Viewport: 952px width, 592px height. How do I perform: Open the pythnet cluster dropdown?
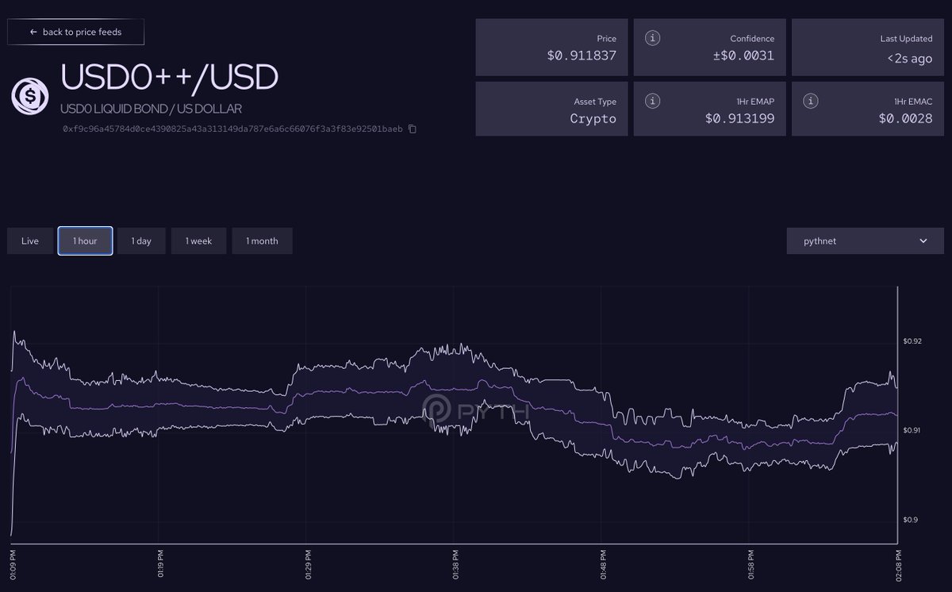(x=865, y=240)
